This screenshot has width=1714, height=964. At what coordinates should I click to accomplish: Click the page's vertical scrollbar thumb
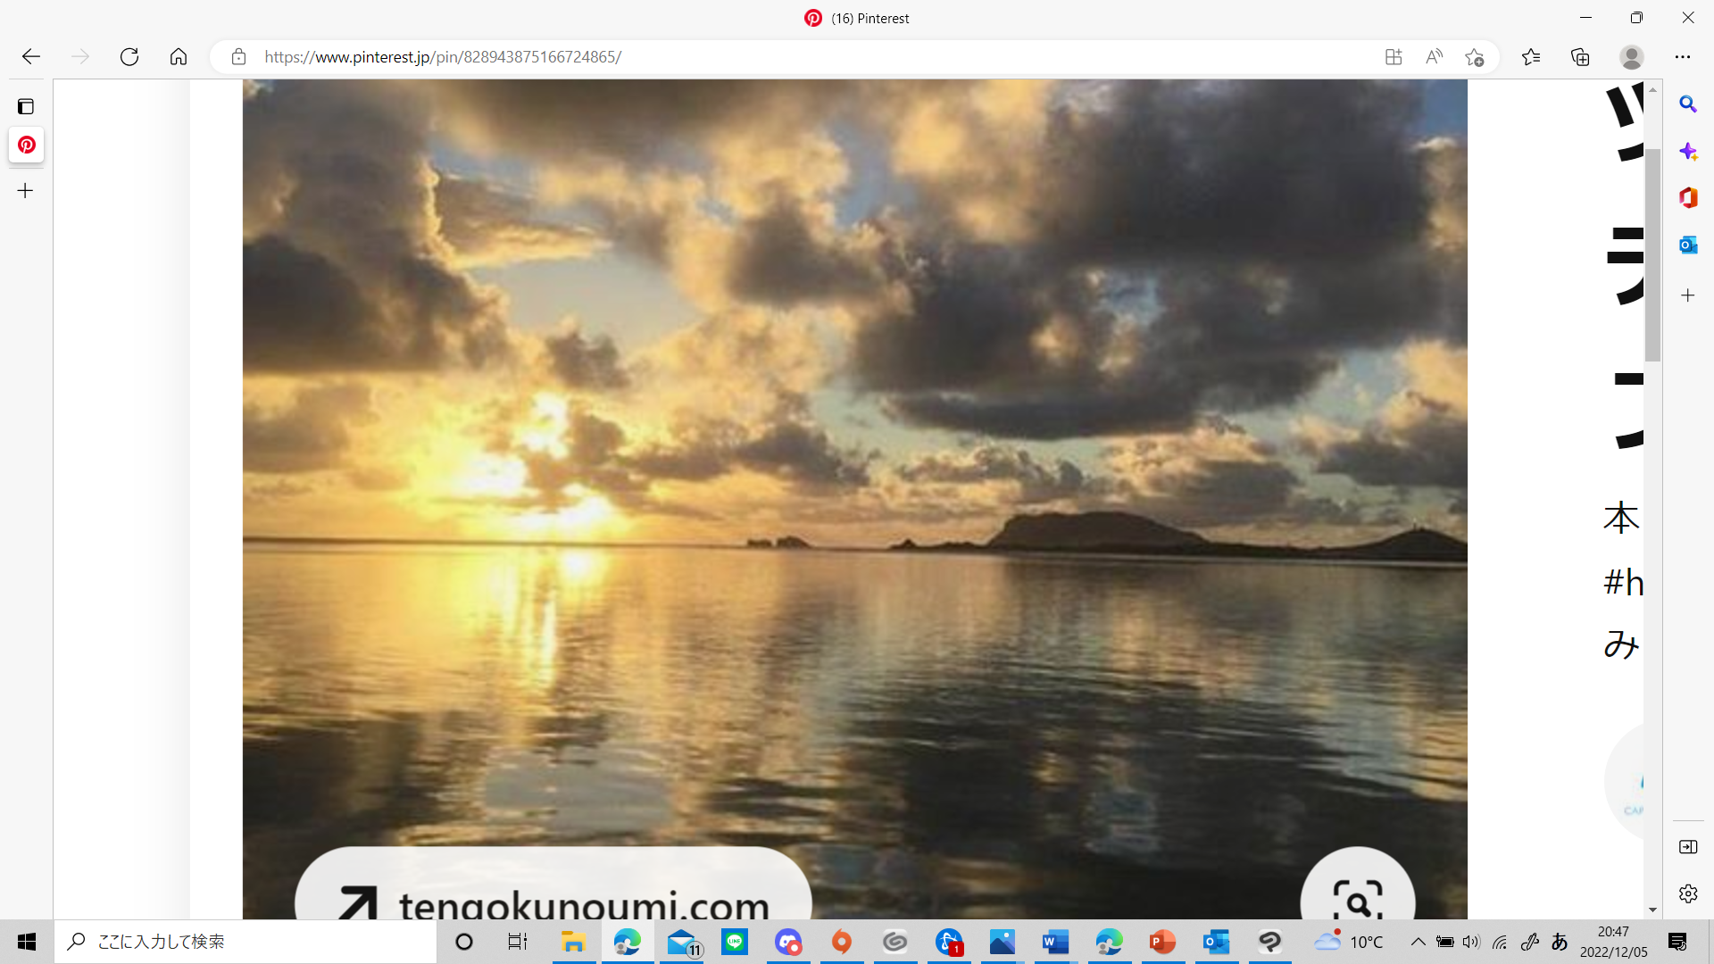[1652, 254]
